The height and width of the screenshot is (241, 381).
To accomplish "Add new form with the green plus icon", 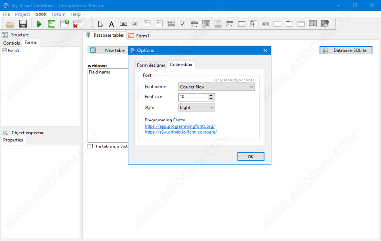I will tap(65, 24).
